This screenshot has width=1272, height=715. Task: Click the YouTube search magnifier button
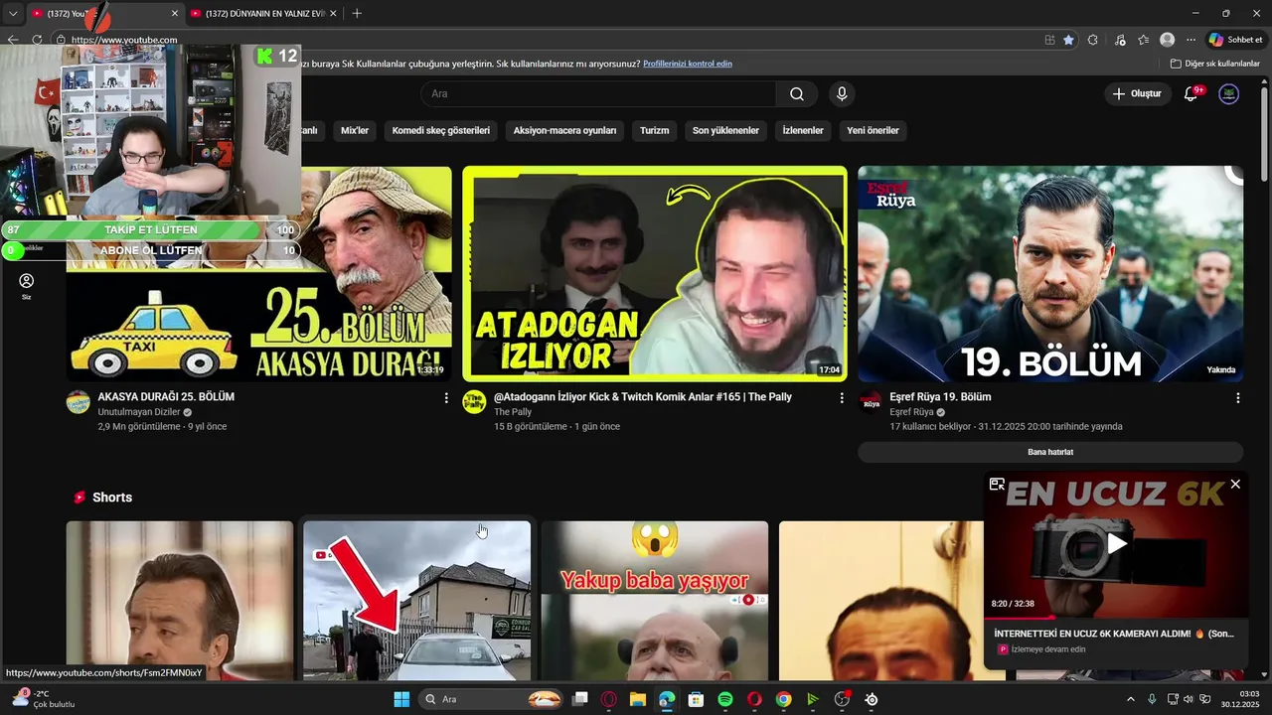coord(797,93)
